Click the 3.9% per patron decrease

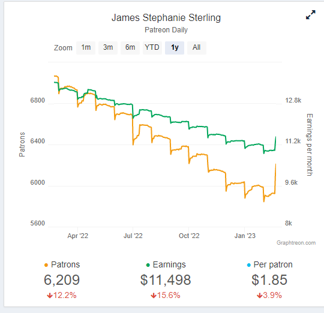[269, 295]
